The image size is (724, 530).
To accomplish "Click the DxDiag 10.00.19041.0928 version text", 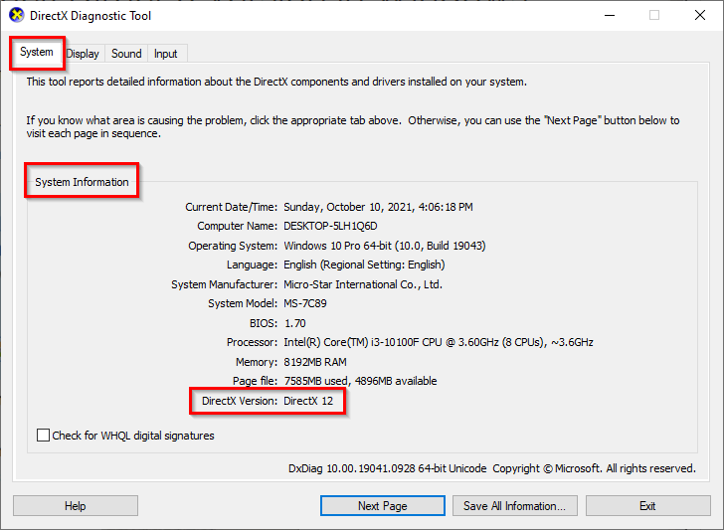I will pyautogui.click(x=388, y=468).
